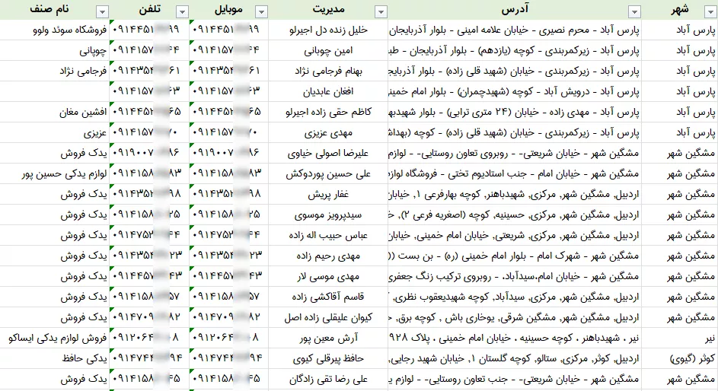Image resolution: width=718 pixels, height=391 pixels.
Task: Select the cell لوازم یدکی حسین پور
Action: (55, 173)
